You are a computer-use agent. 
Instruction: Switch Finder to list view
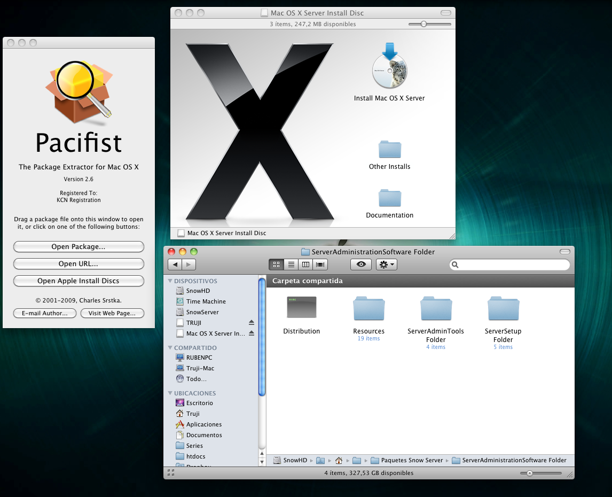click(x=291, y=265)
